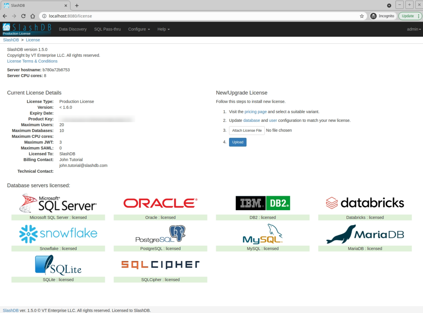Open the tab search dropdown arrow
Viewport: 423px width, 313px height.
(x=389, y=6)
